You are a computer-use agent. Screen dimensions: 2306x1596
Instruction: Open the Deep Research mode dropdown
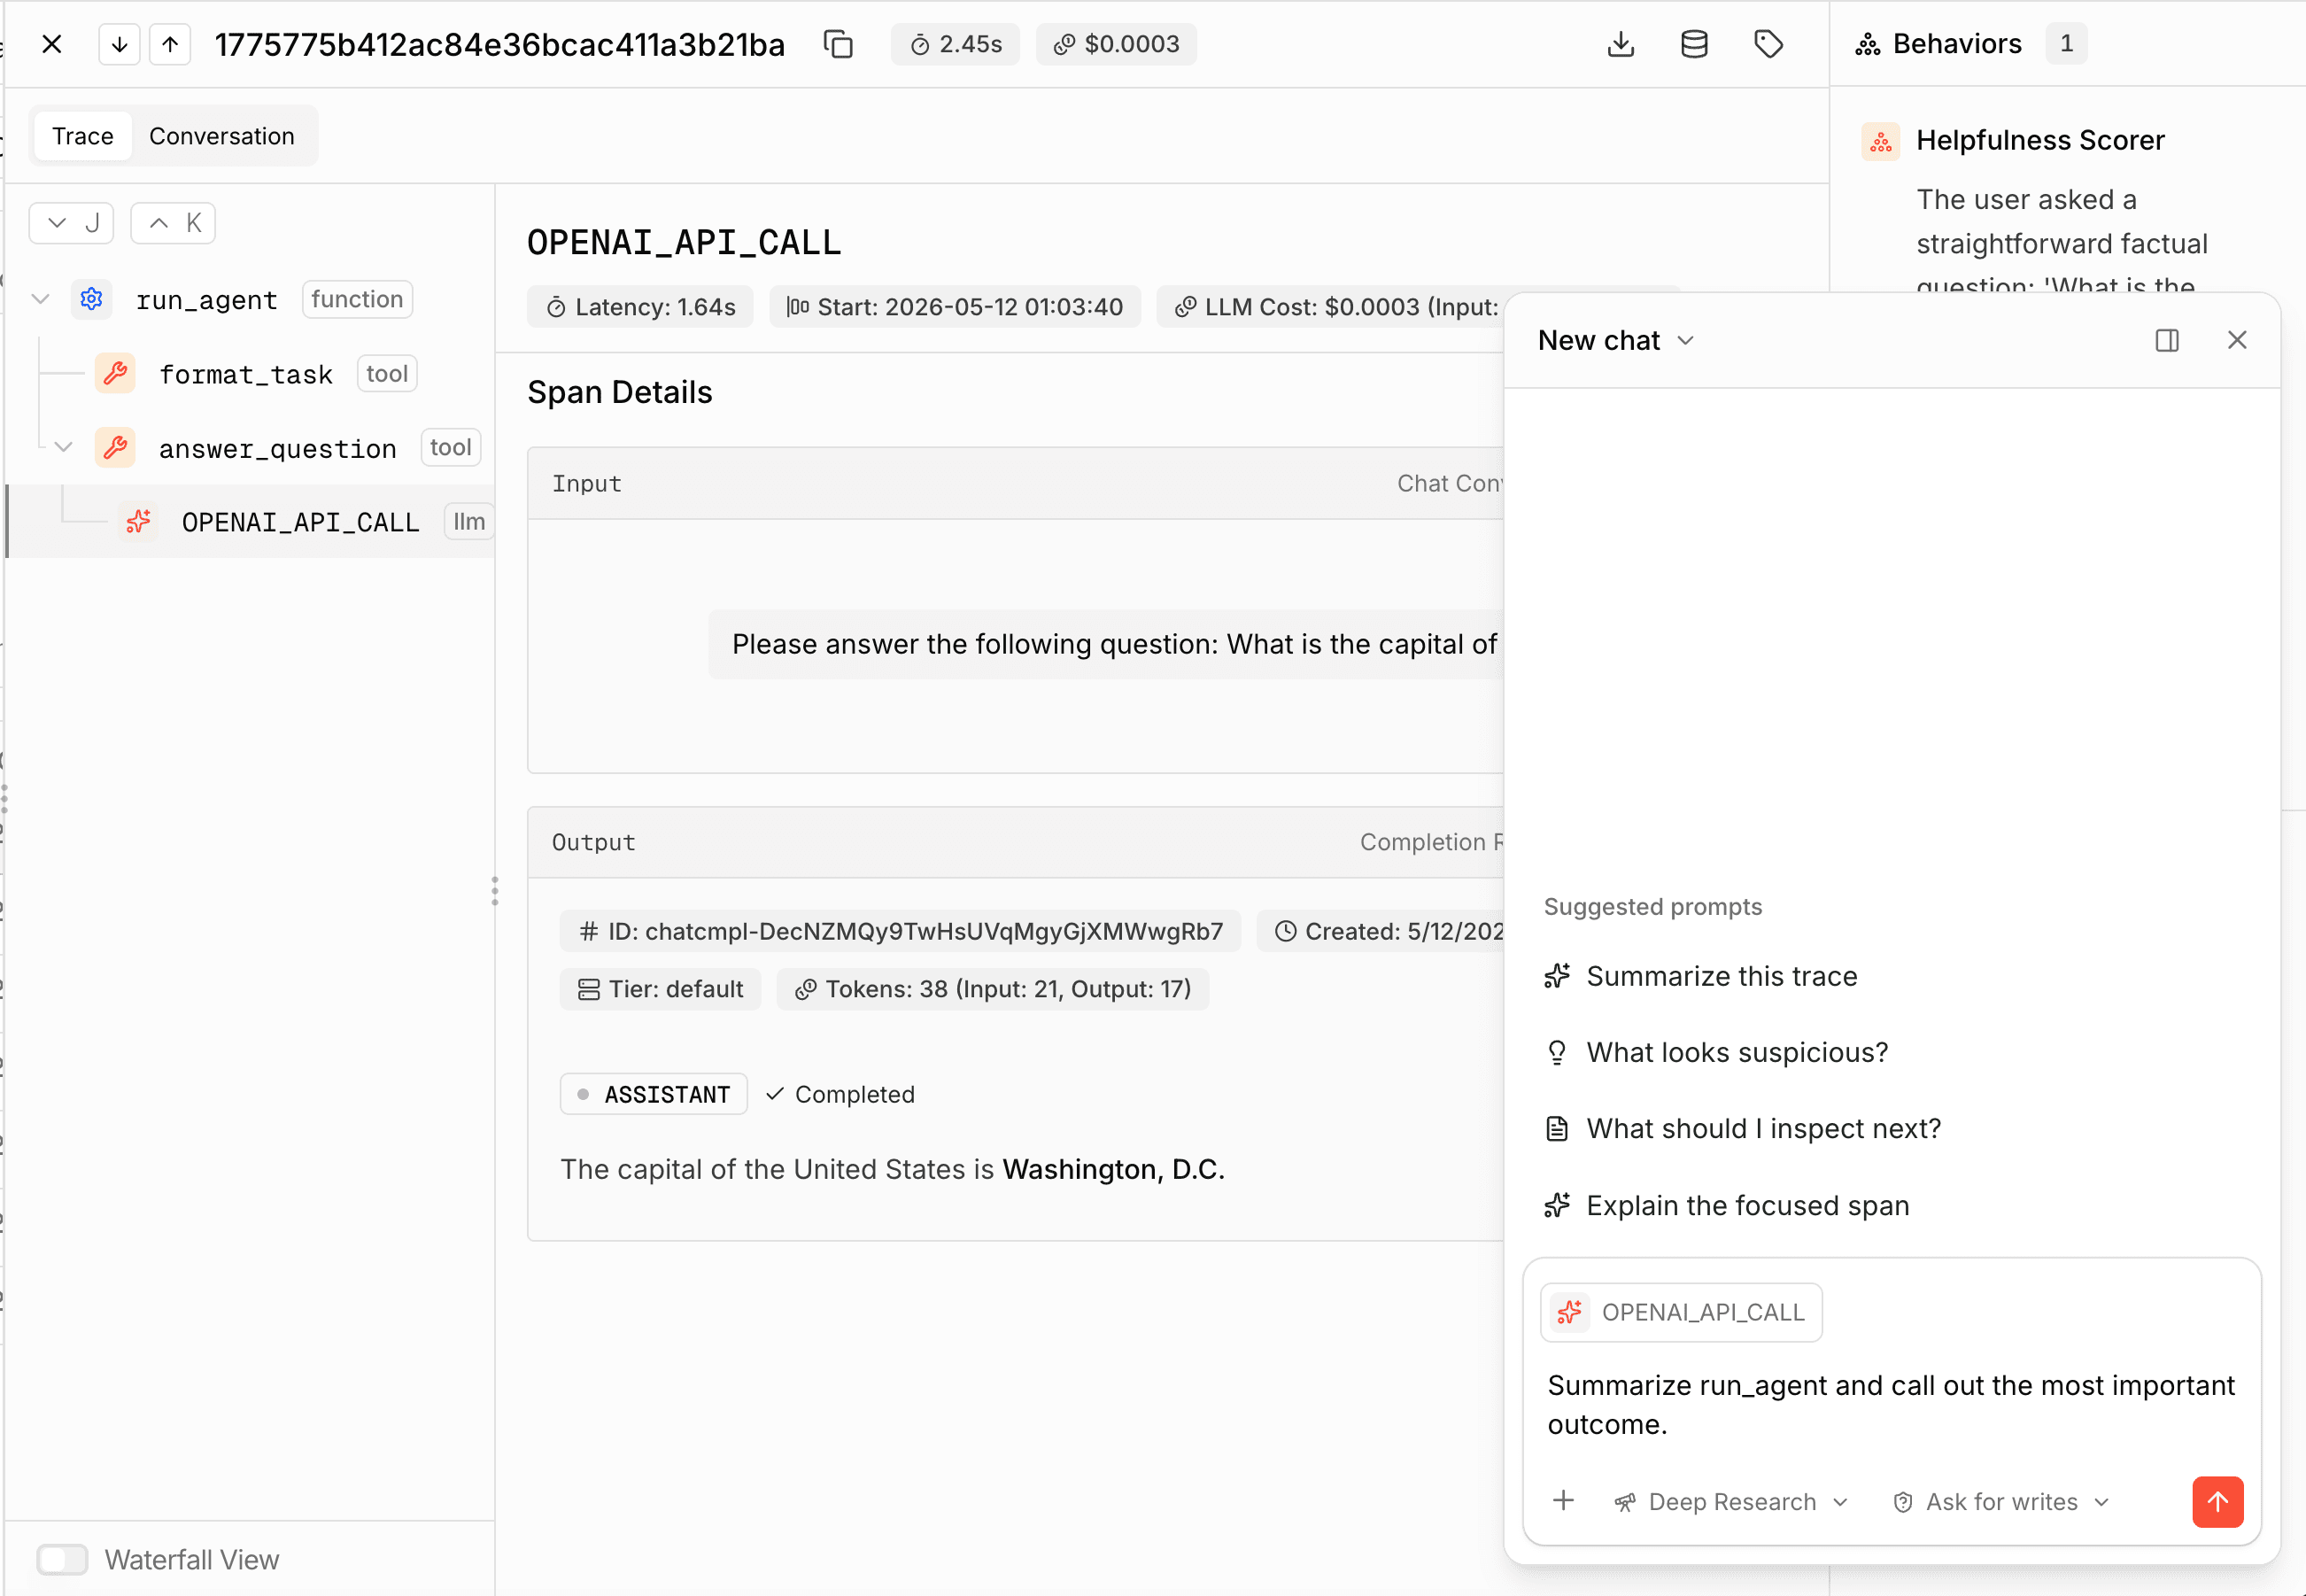coord(1731,1501)
